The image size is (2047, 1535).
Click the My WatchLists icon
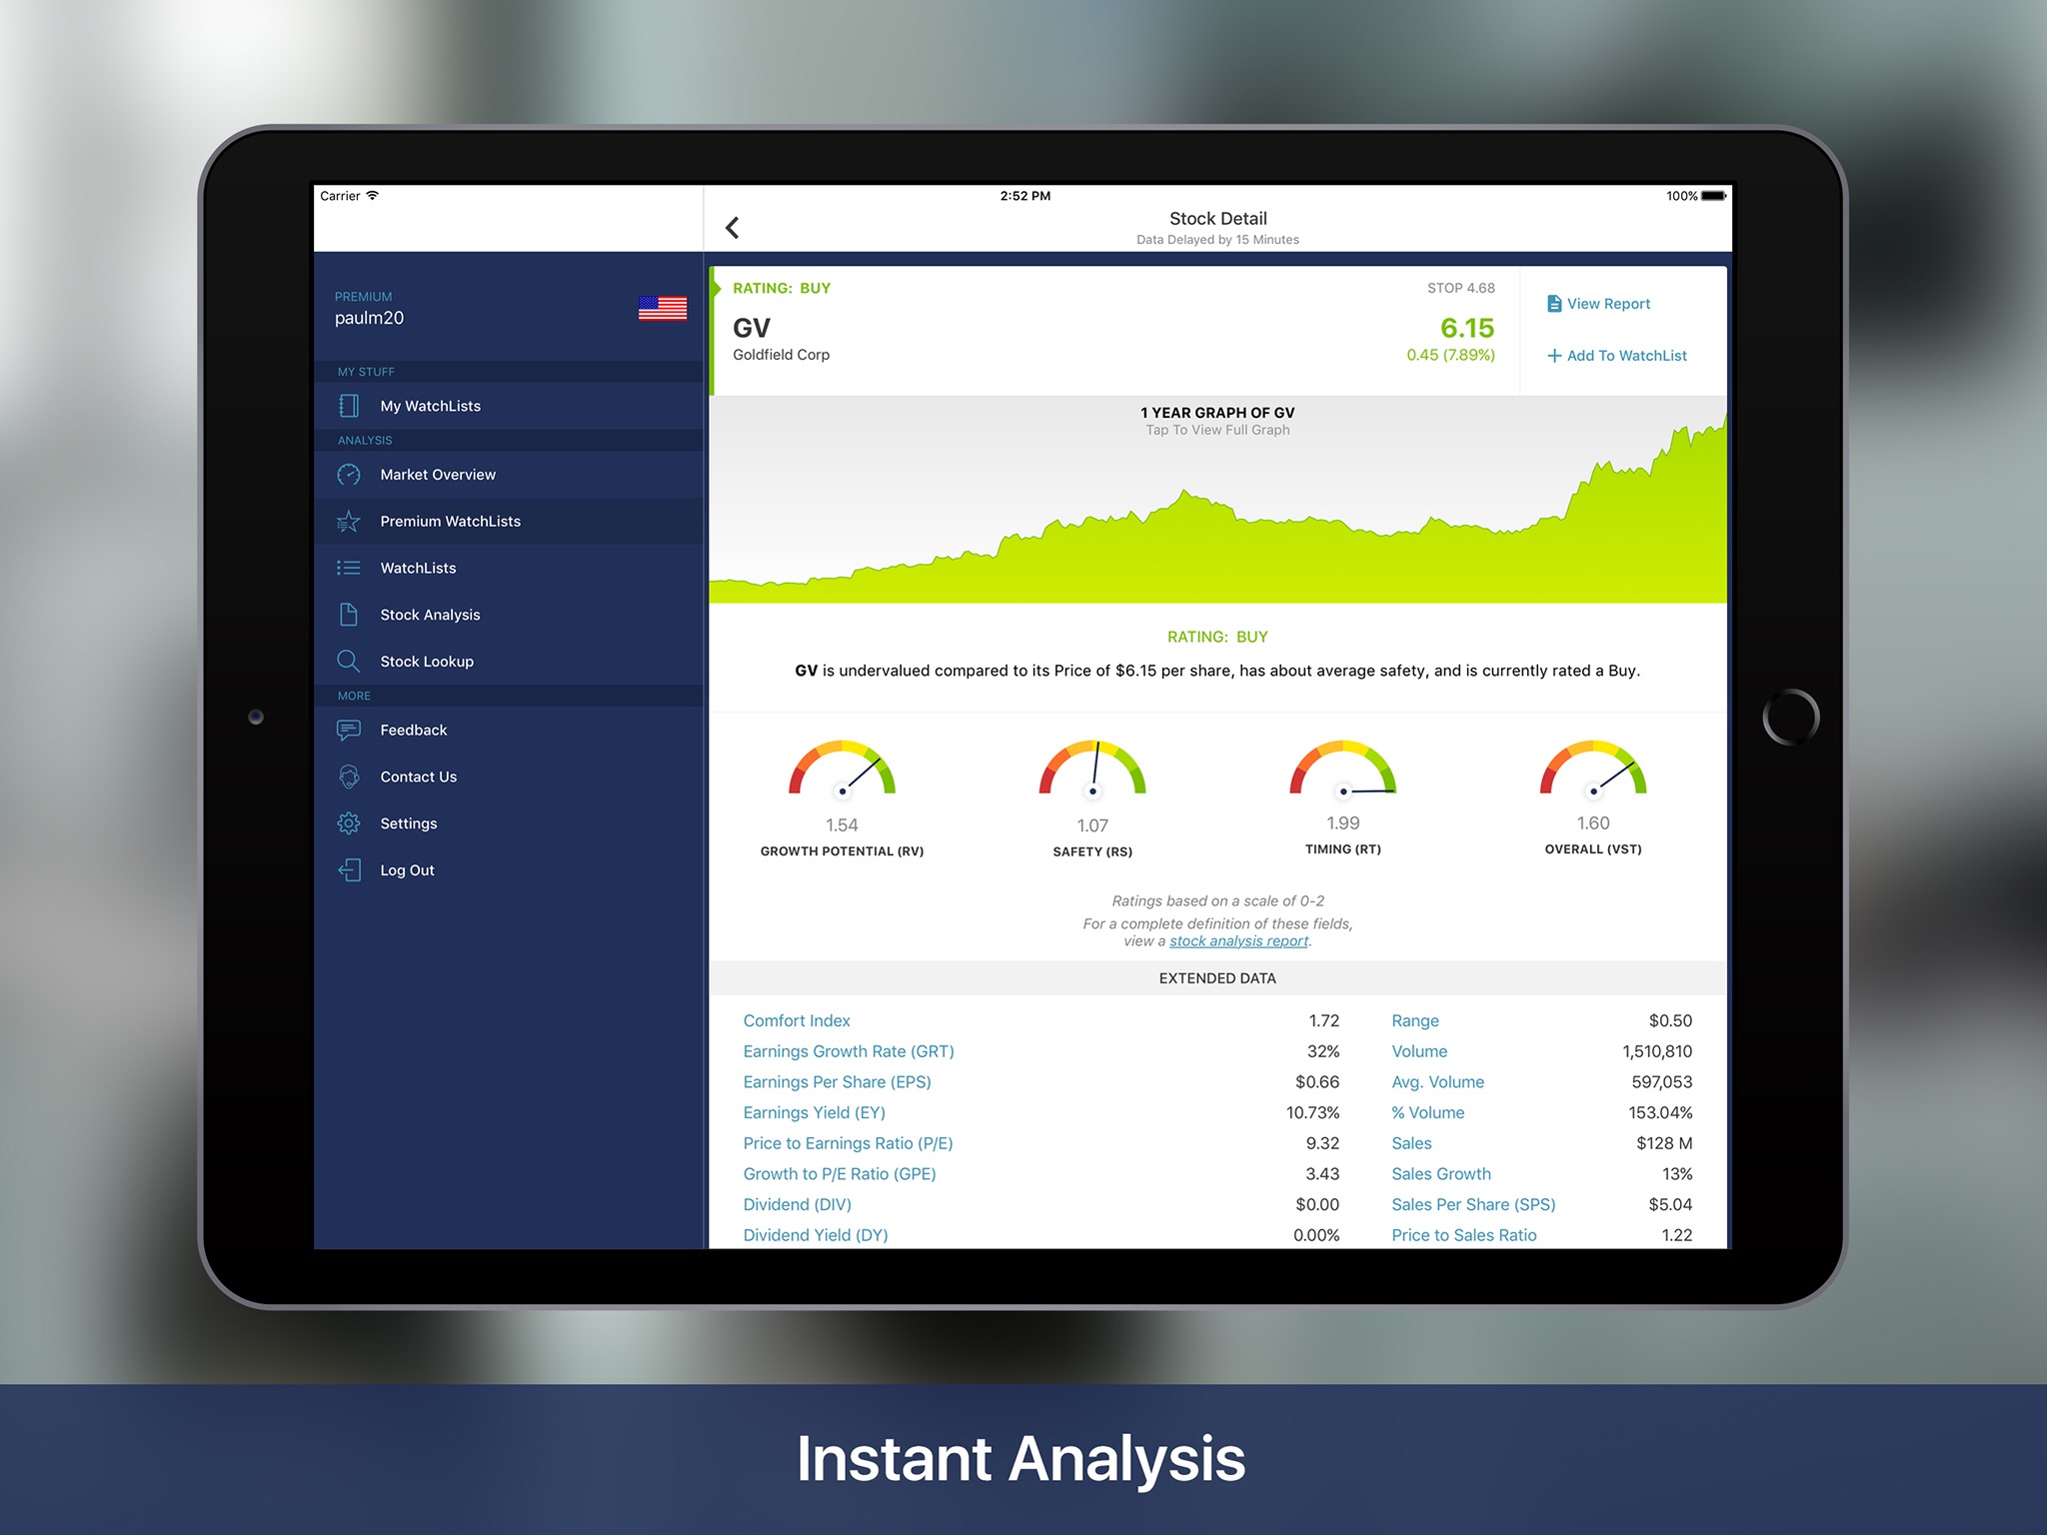tap(347, 405)
